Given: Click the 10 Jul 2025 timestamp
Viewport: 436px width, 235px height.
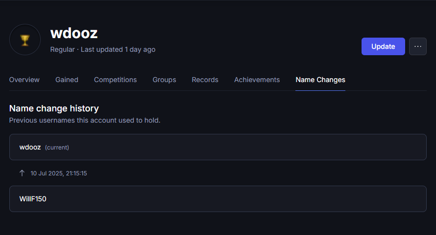Looking at the screenshot, I should pos(59,173).
